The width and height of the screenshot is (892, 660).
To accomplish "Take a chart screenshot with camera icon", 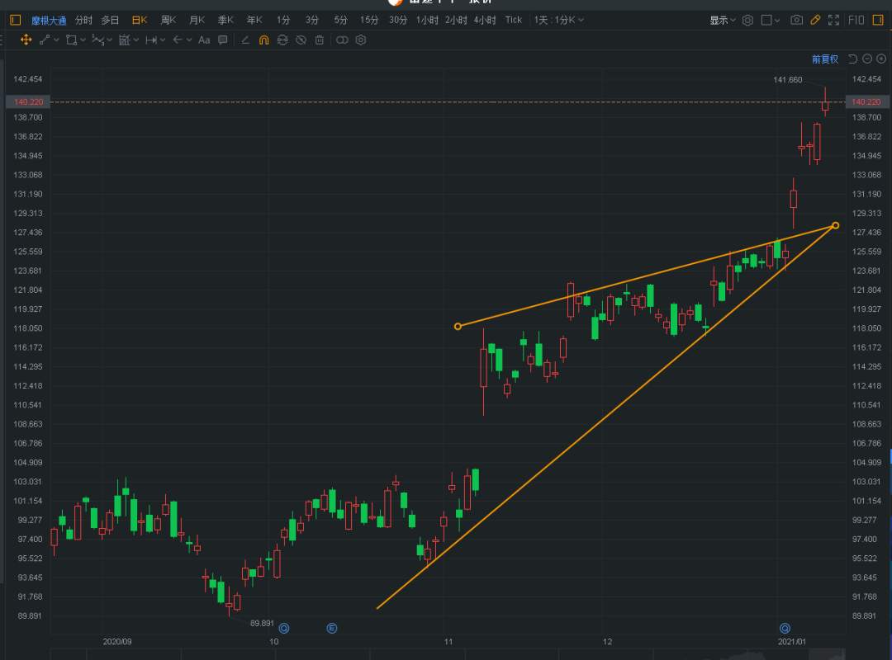I will [796, 21].
